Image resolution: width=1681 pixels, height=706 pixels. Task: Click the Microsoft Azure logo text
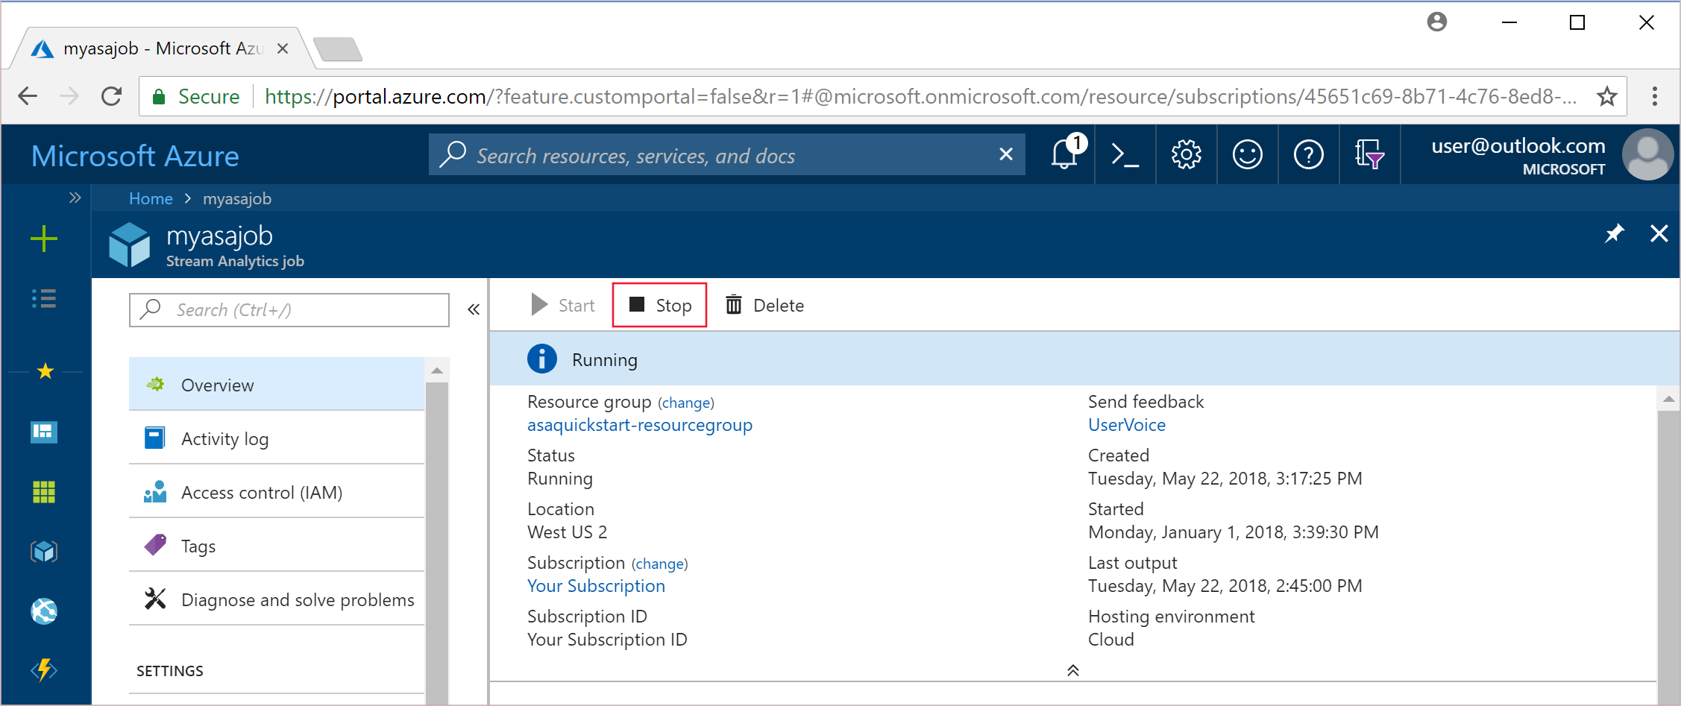point(135,156)
